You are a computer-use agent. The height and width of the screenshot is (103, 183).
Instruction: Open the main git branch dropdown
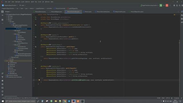coord(23,5)
